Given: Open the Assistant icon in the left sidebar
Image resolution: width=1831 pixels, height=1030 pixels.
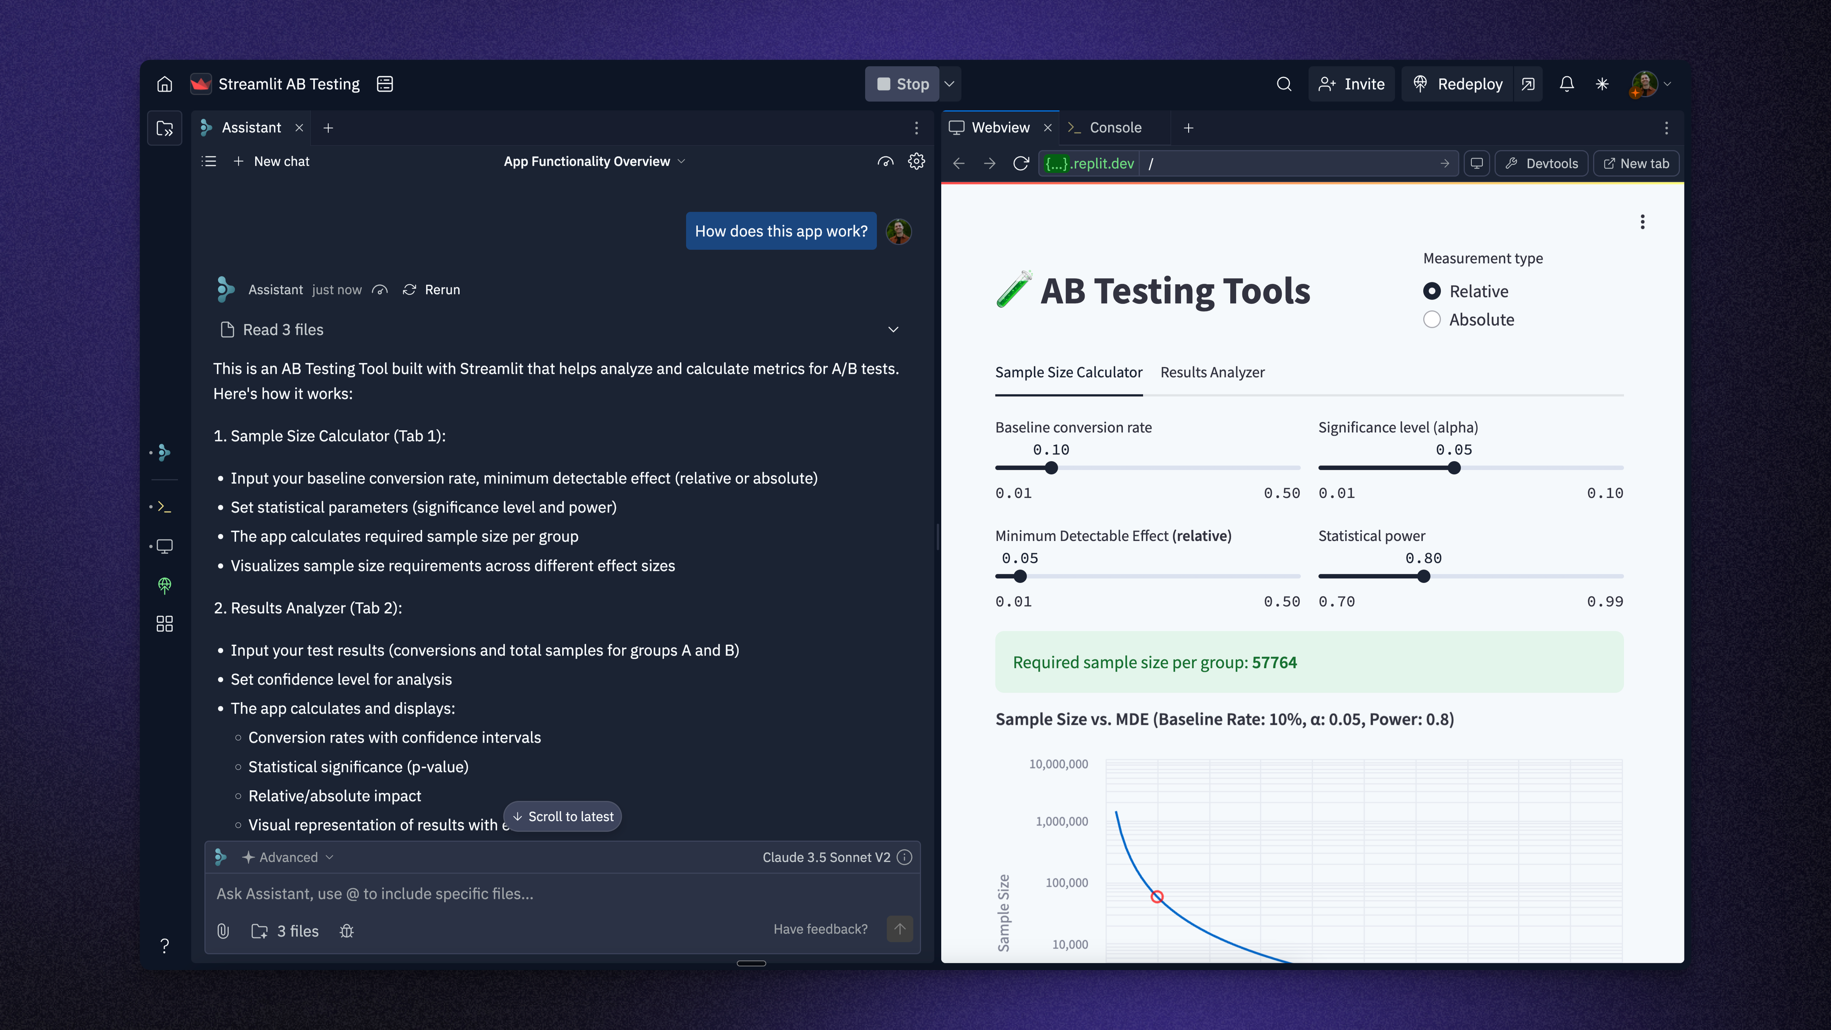Looking at the screenshot, I should (164, 453).
